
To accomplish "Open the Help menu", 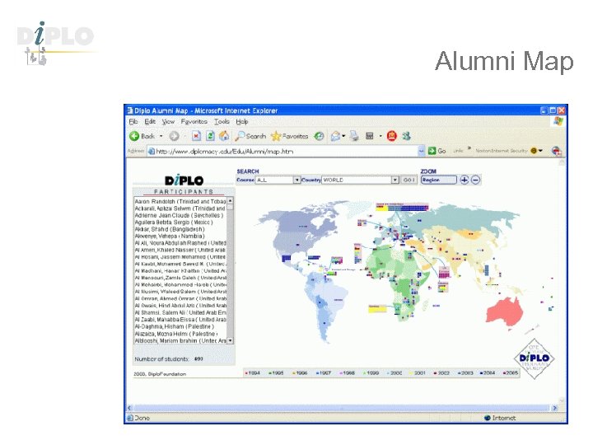I will pyautogui.click(x=242, y=121).
